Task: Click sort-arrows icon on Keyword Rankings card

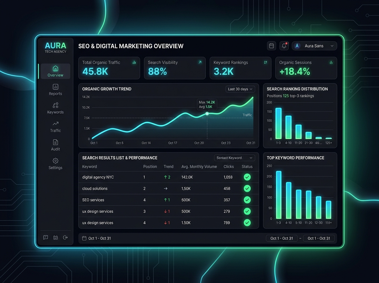Action: click(266, 63)
